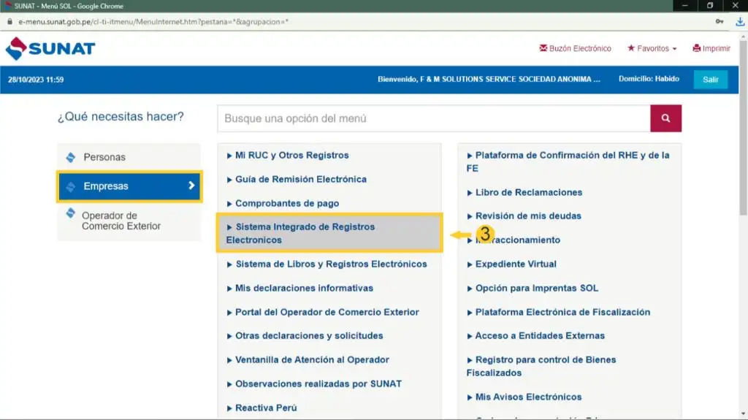Open Buzón Electrónico mailbox
Screen dimensions: 748x420
575,49
